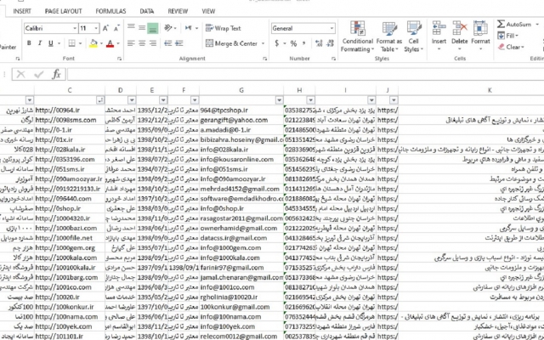Click Merge & Center
This screenshot has width=544, height=340.
pyautogui.click(x=232, y=43)
